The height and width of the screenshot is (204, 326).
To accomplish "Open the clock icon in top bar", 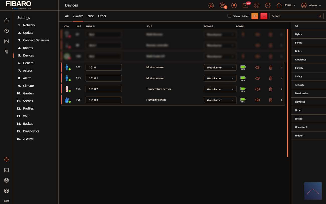I will pyautogui.click(x=268, y=5).
